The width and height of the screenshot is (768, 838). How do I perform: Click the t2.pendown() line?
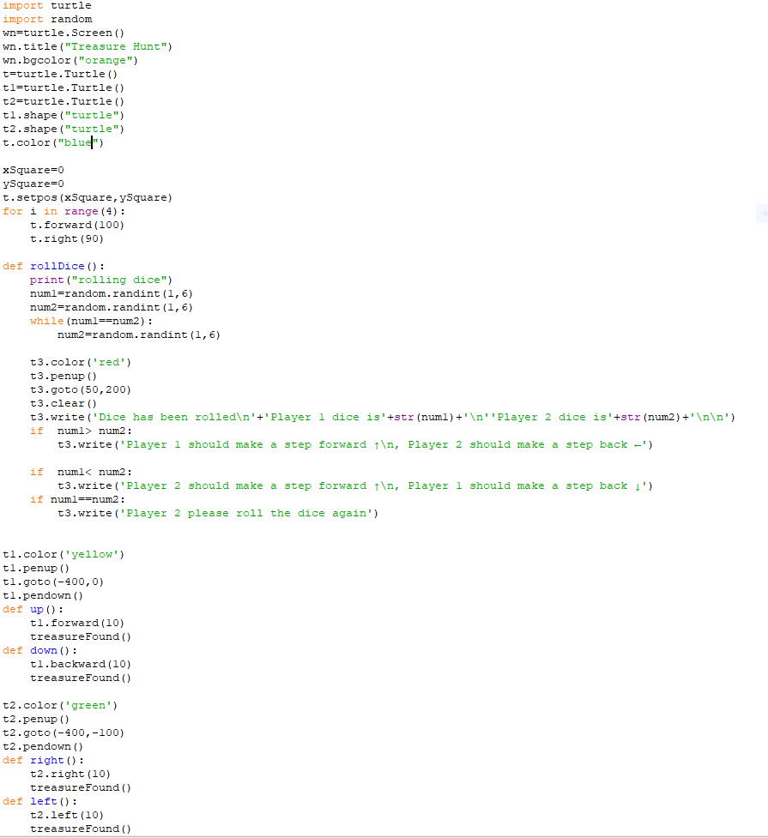[x=43, y=746]
